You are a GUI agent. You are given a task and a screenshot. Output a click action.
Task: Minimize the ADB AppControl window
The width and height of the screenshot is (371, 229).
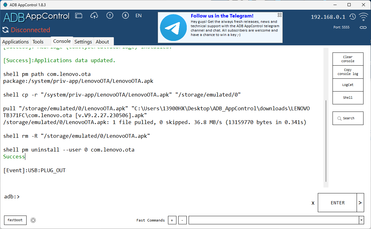[x=335, y=5]
